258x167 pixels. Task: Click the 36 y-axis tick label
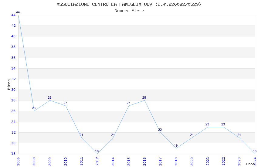13,58
